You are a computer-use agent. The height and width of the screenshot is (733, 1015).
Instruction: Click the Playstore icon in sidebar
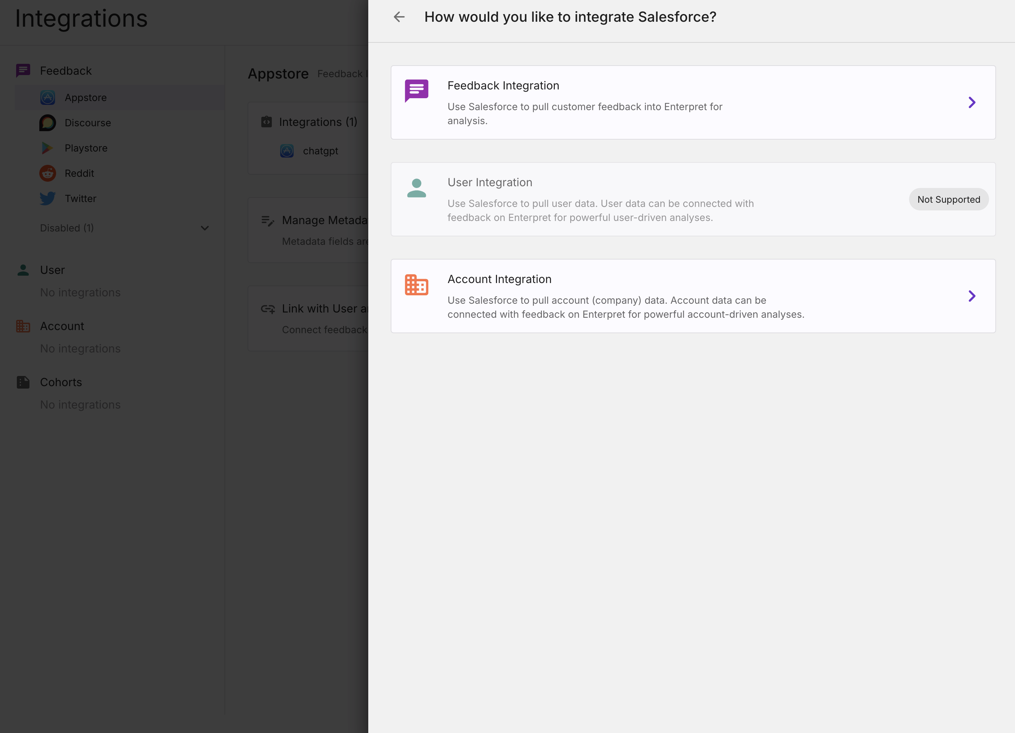click(47, 148)
